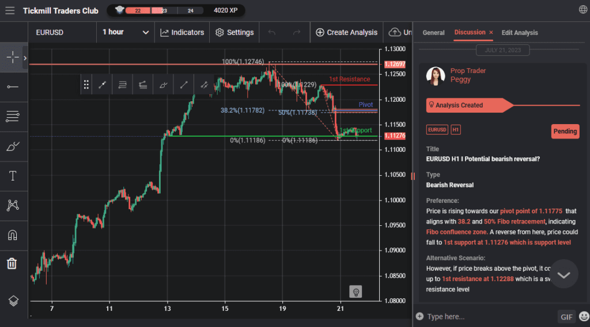Click the Analysis Created banner
The height and width of the screenshot is (327, 590).
point(469,105)
